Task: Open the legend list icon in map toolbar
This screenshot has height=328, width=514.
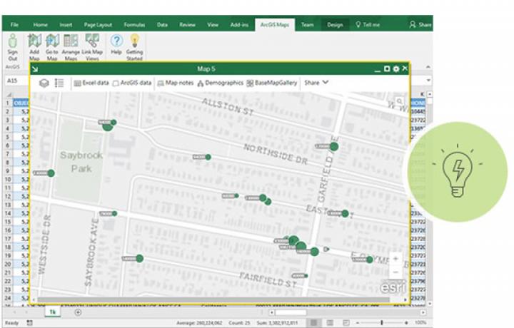Action: click(59, 83)
